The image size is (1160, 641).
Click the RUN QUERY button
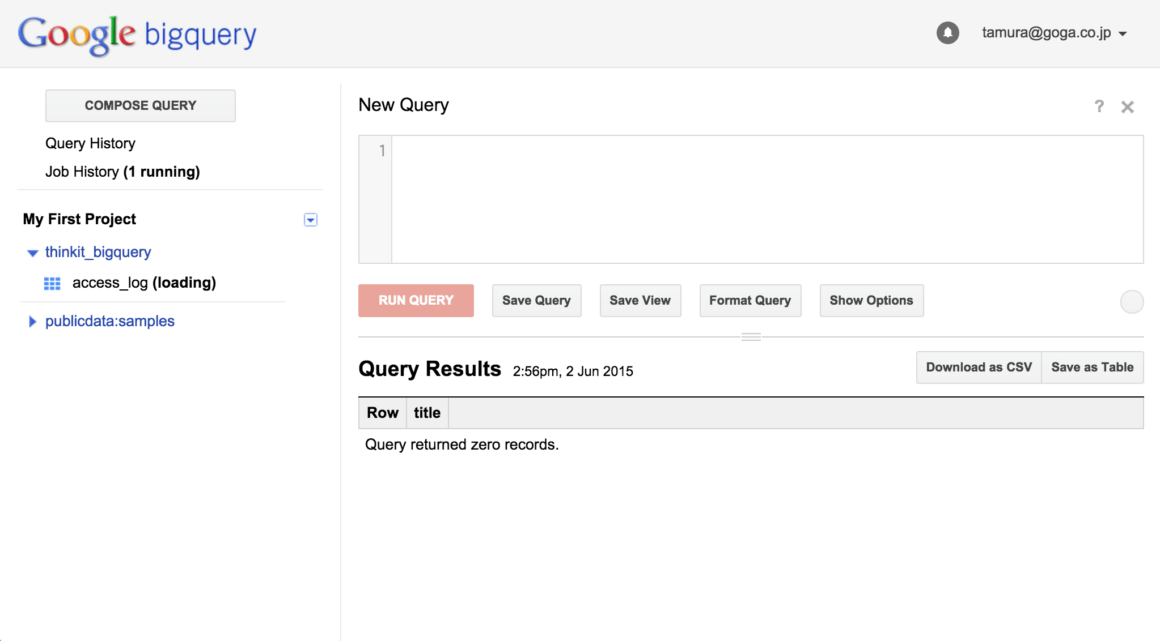[416, 301]
